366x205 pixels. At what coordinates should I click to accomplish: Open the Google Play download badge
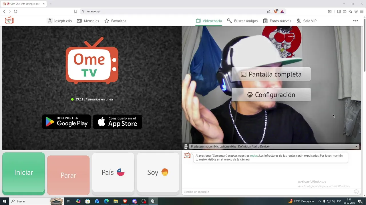pos(66,122)
